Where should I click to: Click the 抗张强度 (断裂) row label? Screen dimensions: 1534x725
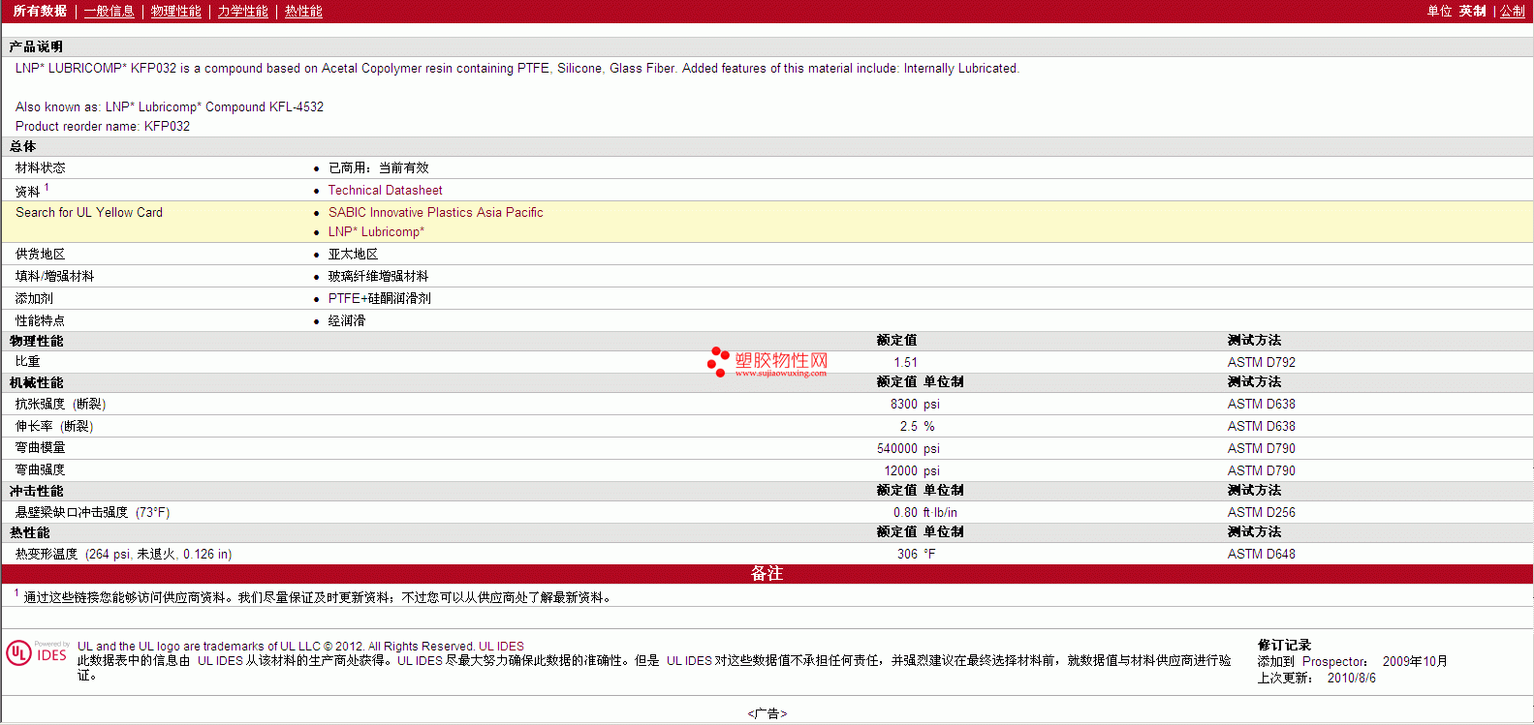pyautogui.click(x=60, y=404)
